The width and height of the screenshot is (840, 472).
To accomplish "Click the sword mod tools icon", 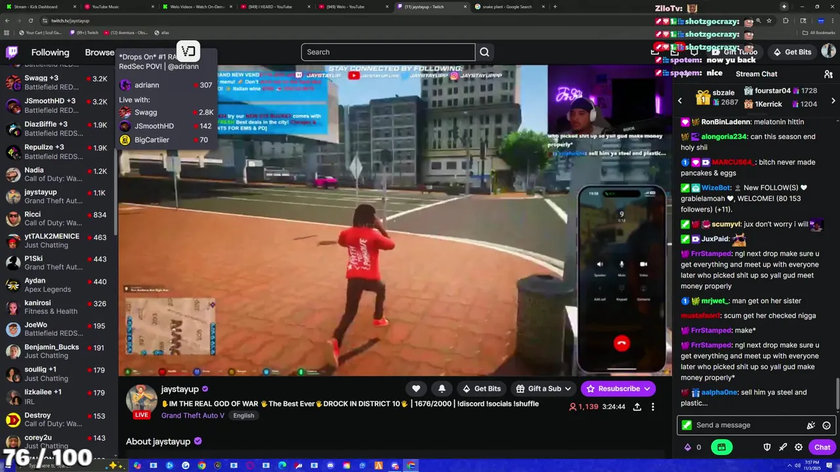I will [x=783, y=447].
